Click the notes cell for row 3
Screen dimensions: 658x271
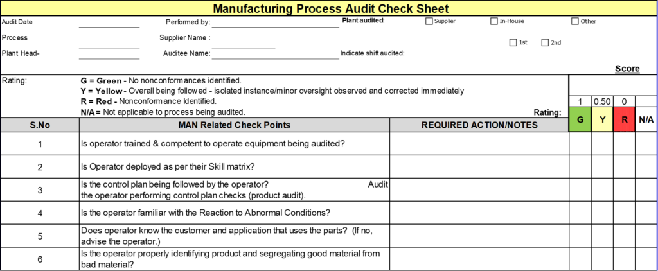(x=479, y=190)
